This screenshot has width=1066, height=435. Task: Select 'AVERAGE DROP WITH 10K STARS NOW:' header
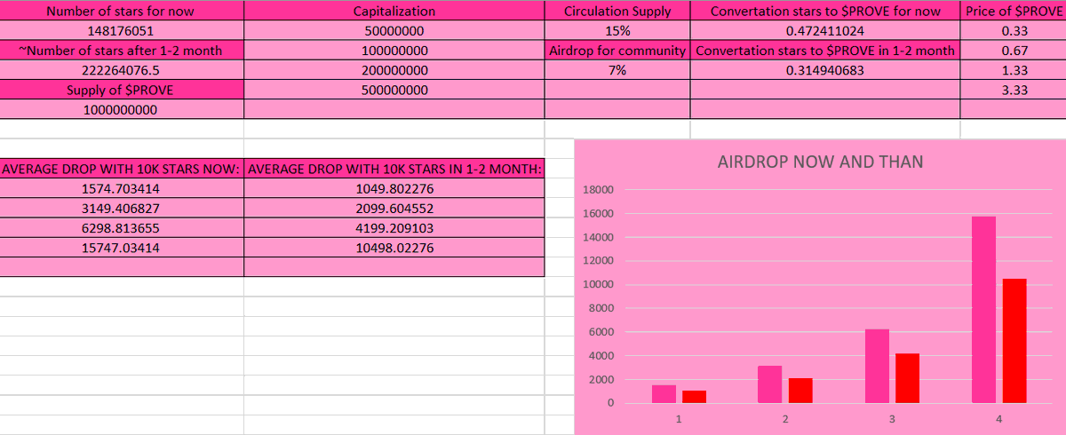pos(121,170)
